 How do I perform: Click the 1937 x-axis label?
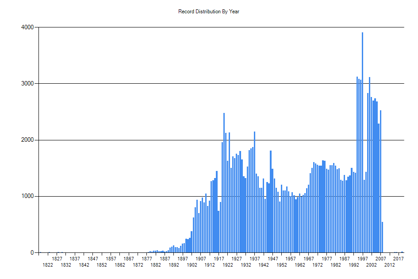click(x=255, y=259)
